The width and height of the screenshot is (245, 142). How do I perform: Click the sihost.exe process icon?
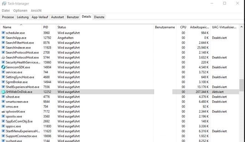[x=3, y=97]
